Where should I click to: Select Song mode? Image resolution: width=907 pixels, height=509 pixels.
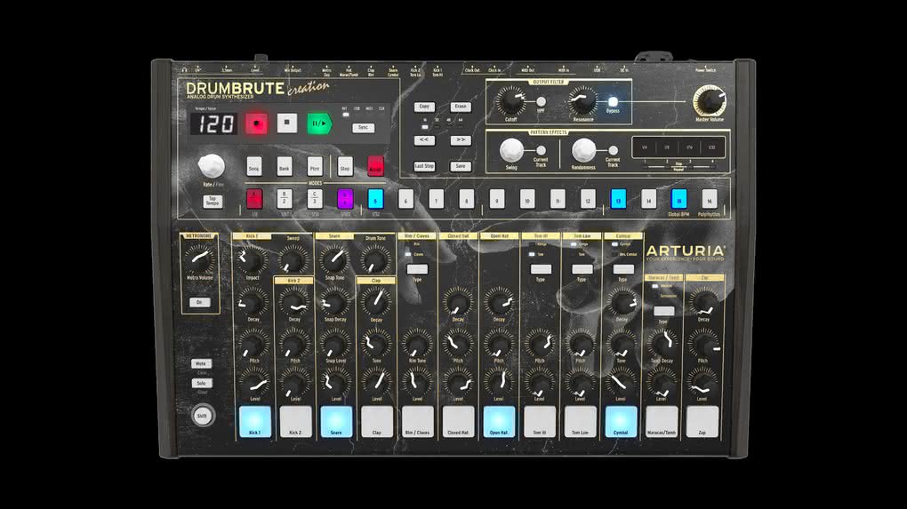pyautogui.click(x=254, y=167)
